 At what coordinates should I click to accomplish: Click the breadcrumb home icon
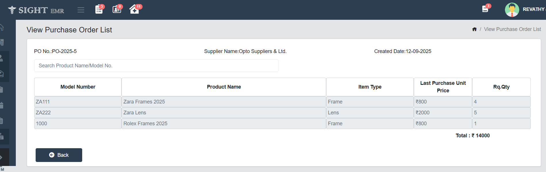474,29
